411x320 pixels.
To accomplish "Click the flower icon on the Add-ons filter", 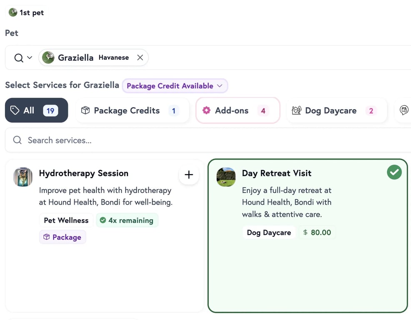I will pyautogui.click(x=206, y=110).
